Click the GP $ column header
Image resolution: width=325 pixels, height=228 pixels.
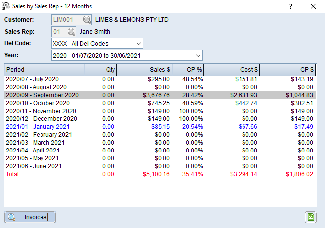[x=287, y=70]
